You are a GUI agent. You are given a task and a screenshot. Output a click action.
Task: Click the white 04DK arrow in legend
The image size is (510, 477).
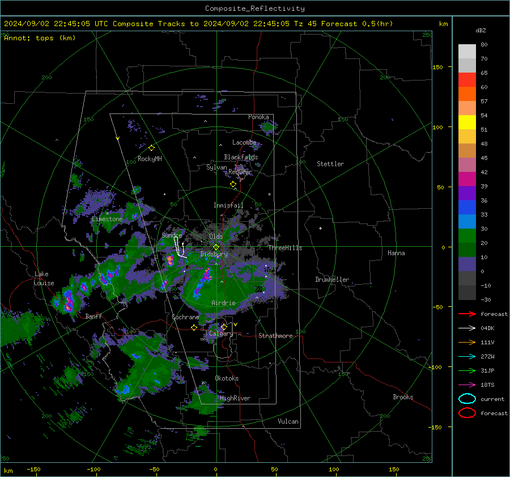click(467, 328)
